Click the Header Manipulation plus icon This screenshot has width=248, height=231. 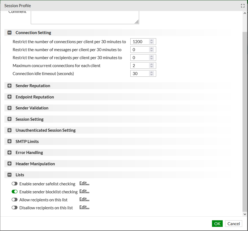[x=10, y=164]
